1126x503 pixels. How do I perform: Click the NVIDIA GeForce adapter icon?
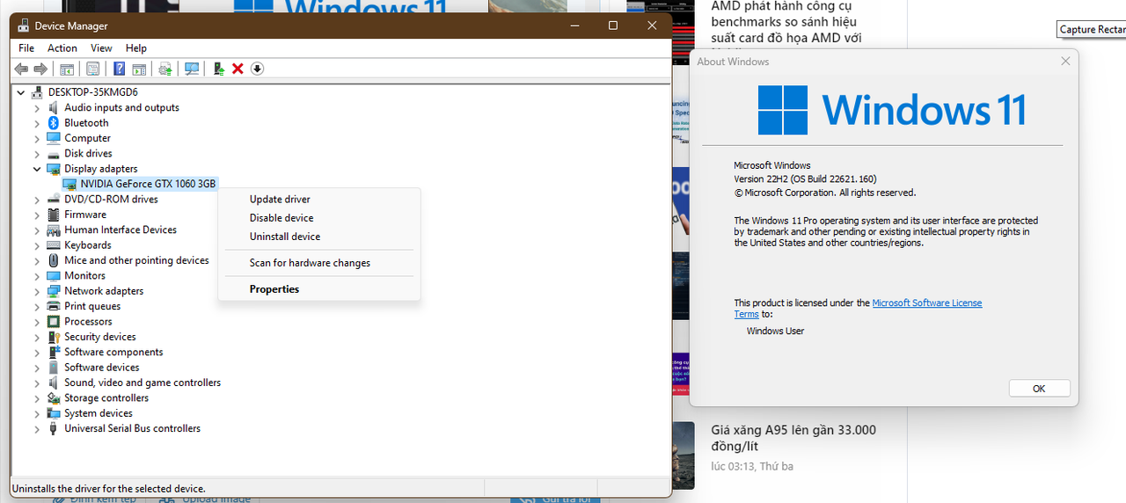[x=69, y=184]
